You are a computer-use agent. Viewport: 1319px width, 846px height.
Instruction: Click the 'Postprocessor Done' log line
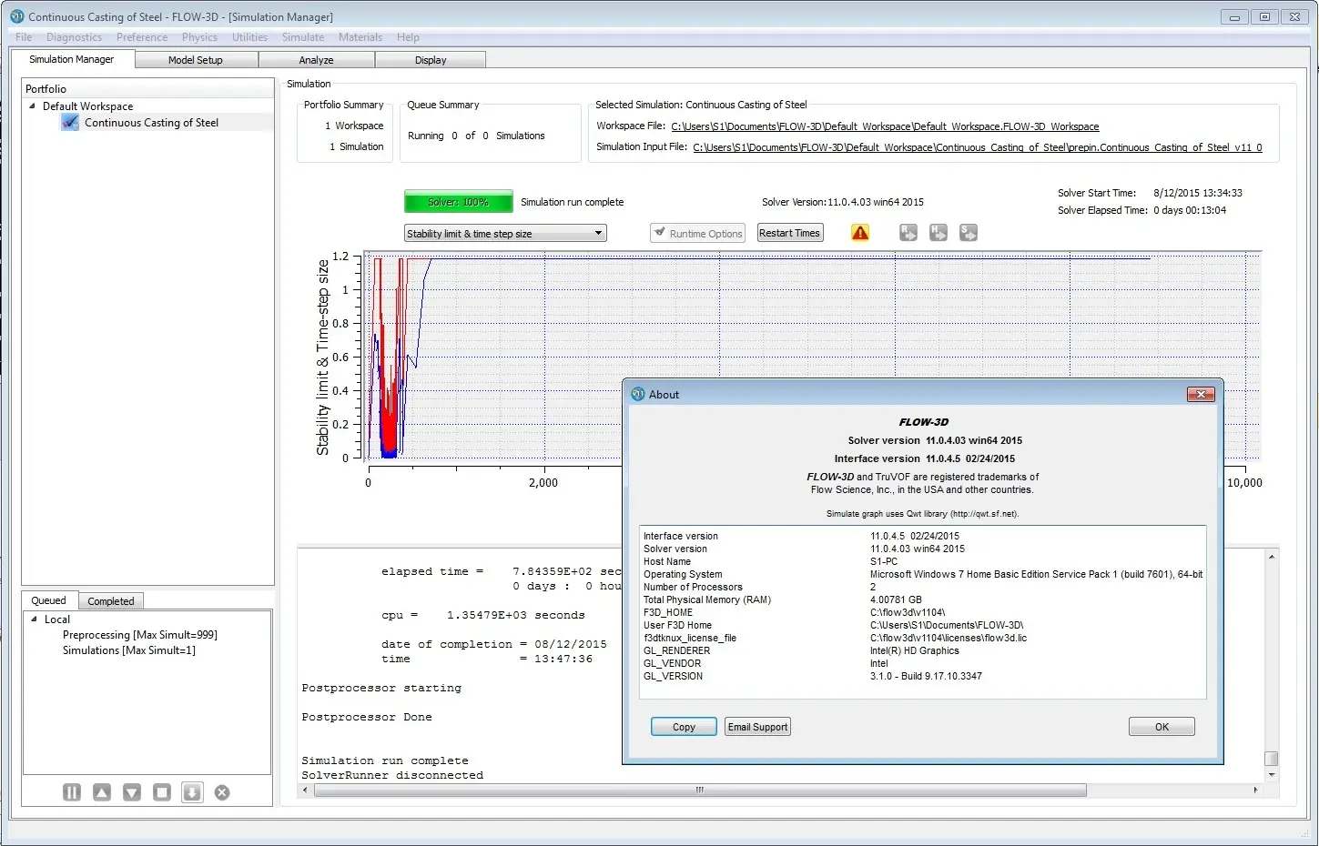point(367,717)
